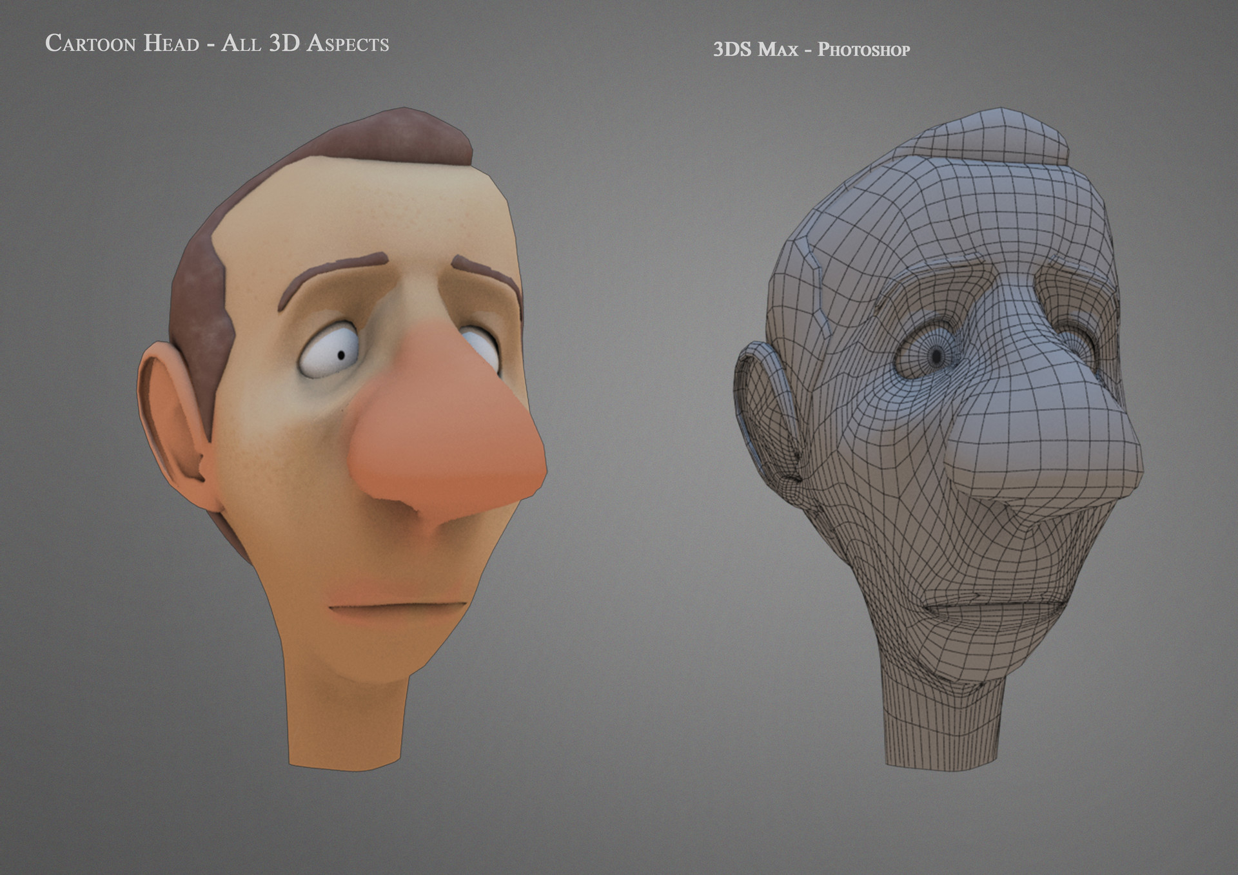Click the "Cartoon Head - All 3D Aspects" title
This screenshot has height=875, width=1238.
217,43
